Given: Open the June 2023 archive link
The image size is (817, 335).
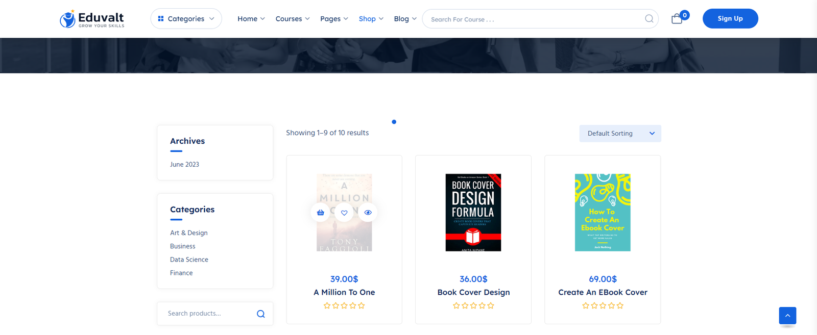Looking at the screenshot, I should click(184, 165).
